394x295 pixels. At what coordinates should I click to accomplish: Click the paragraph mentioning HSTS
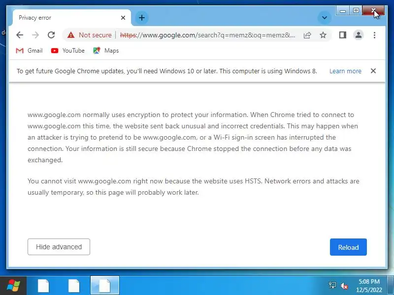click(x=194, y=187)
